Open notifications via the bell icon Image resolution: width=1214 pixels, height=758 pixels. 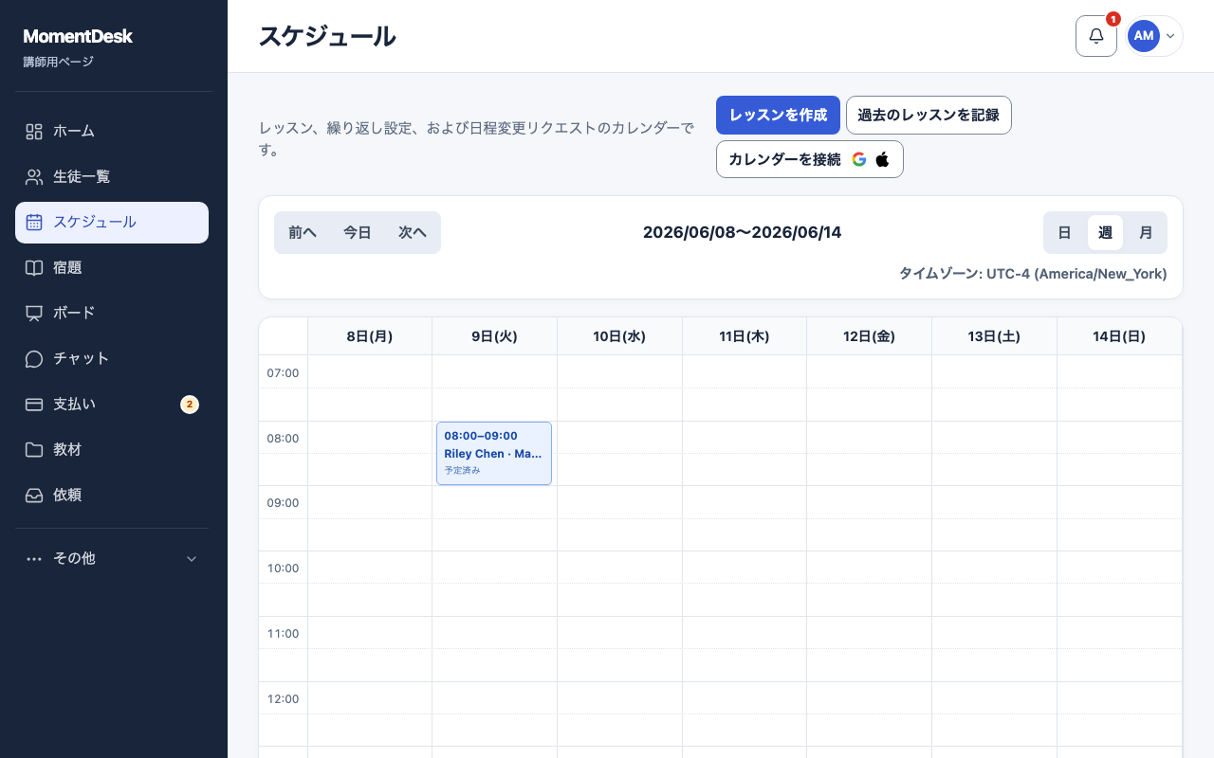[1096, 36]
